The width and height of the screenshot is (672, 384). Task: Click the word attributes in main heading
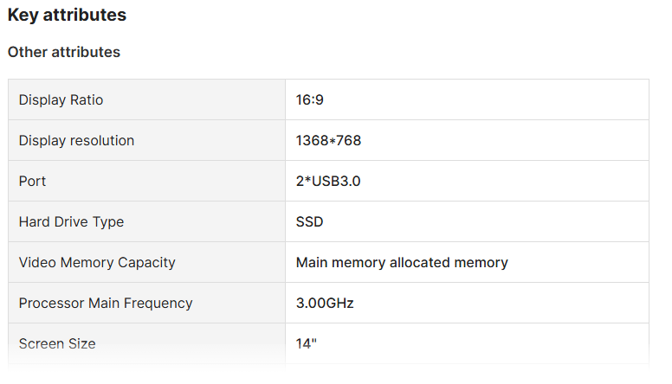tap(85, 15)
